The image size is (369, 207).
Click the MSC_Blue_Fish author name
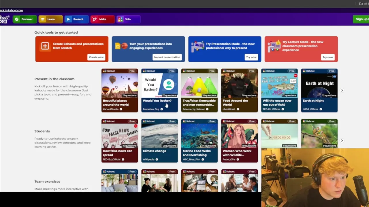click(x=191, y=160)
